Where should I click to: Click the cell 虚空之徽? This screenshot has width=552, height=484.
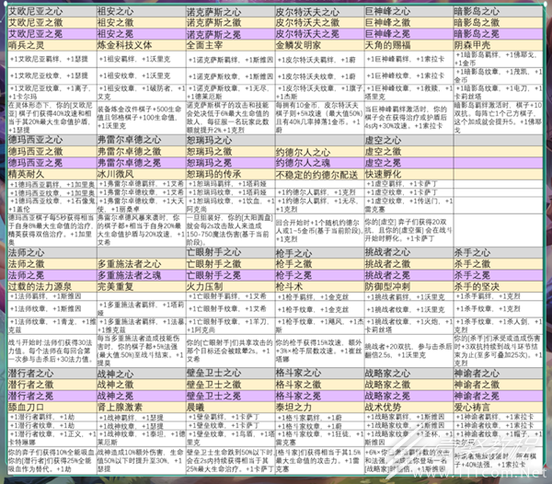click(408, 152)
